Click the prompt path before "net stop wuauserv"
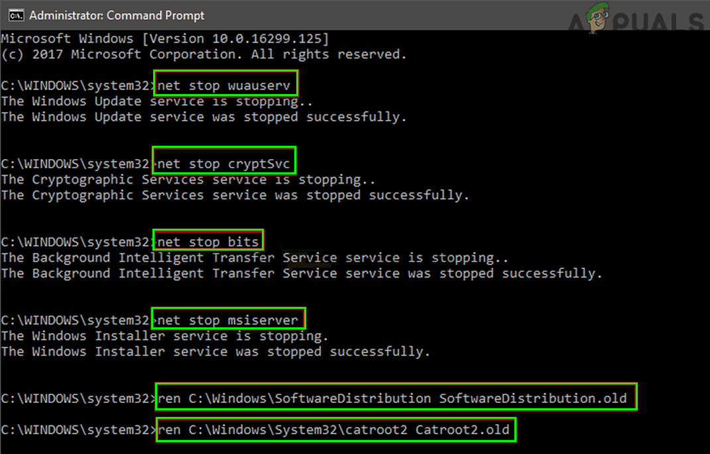The image size is (710, 454). tap(77, 85)
